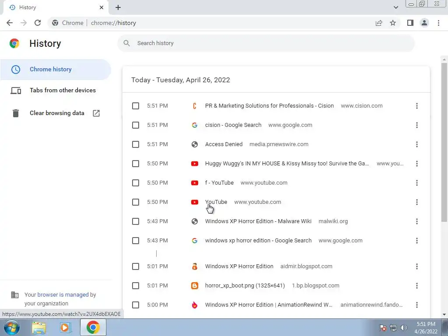Tick the aidmir.blogspot.com entry checkbox
The image size is (448, 336).
coord(136,266)
